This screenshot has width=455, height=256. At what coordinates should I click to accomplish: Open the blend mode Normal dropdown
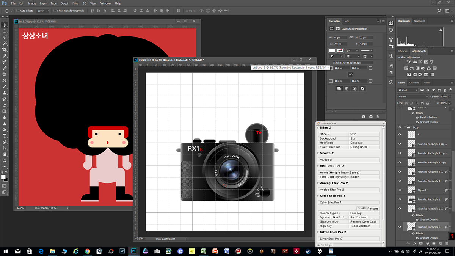coord(413,97)
